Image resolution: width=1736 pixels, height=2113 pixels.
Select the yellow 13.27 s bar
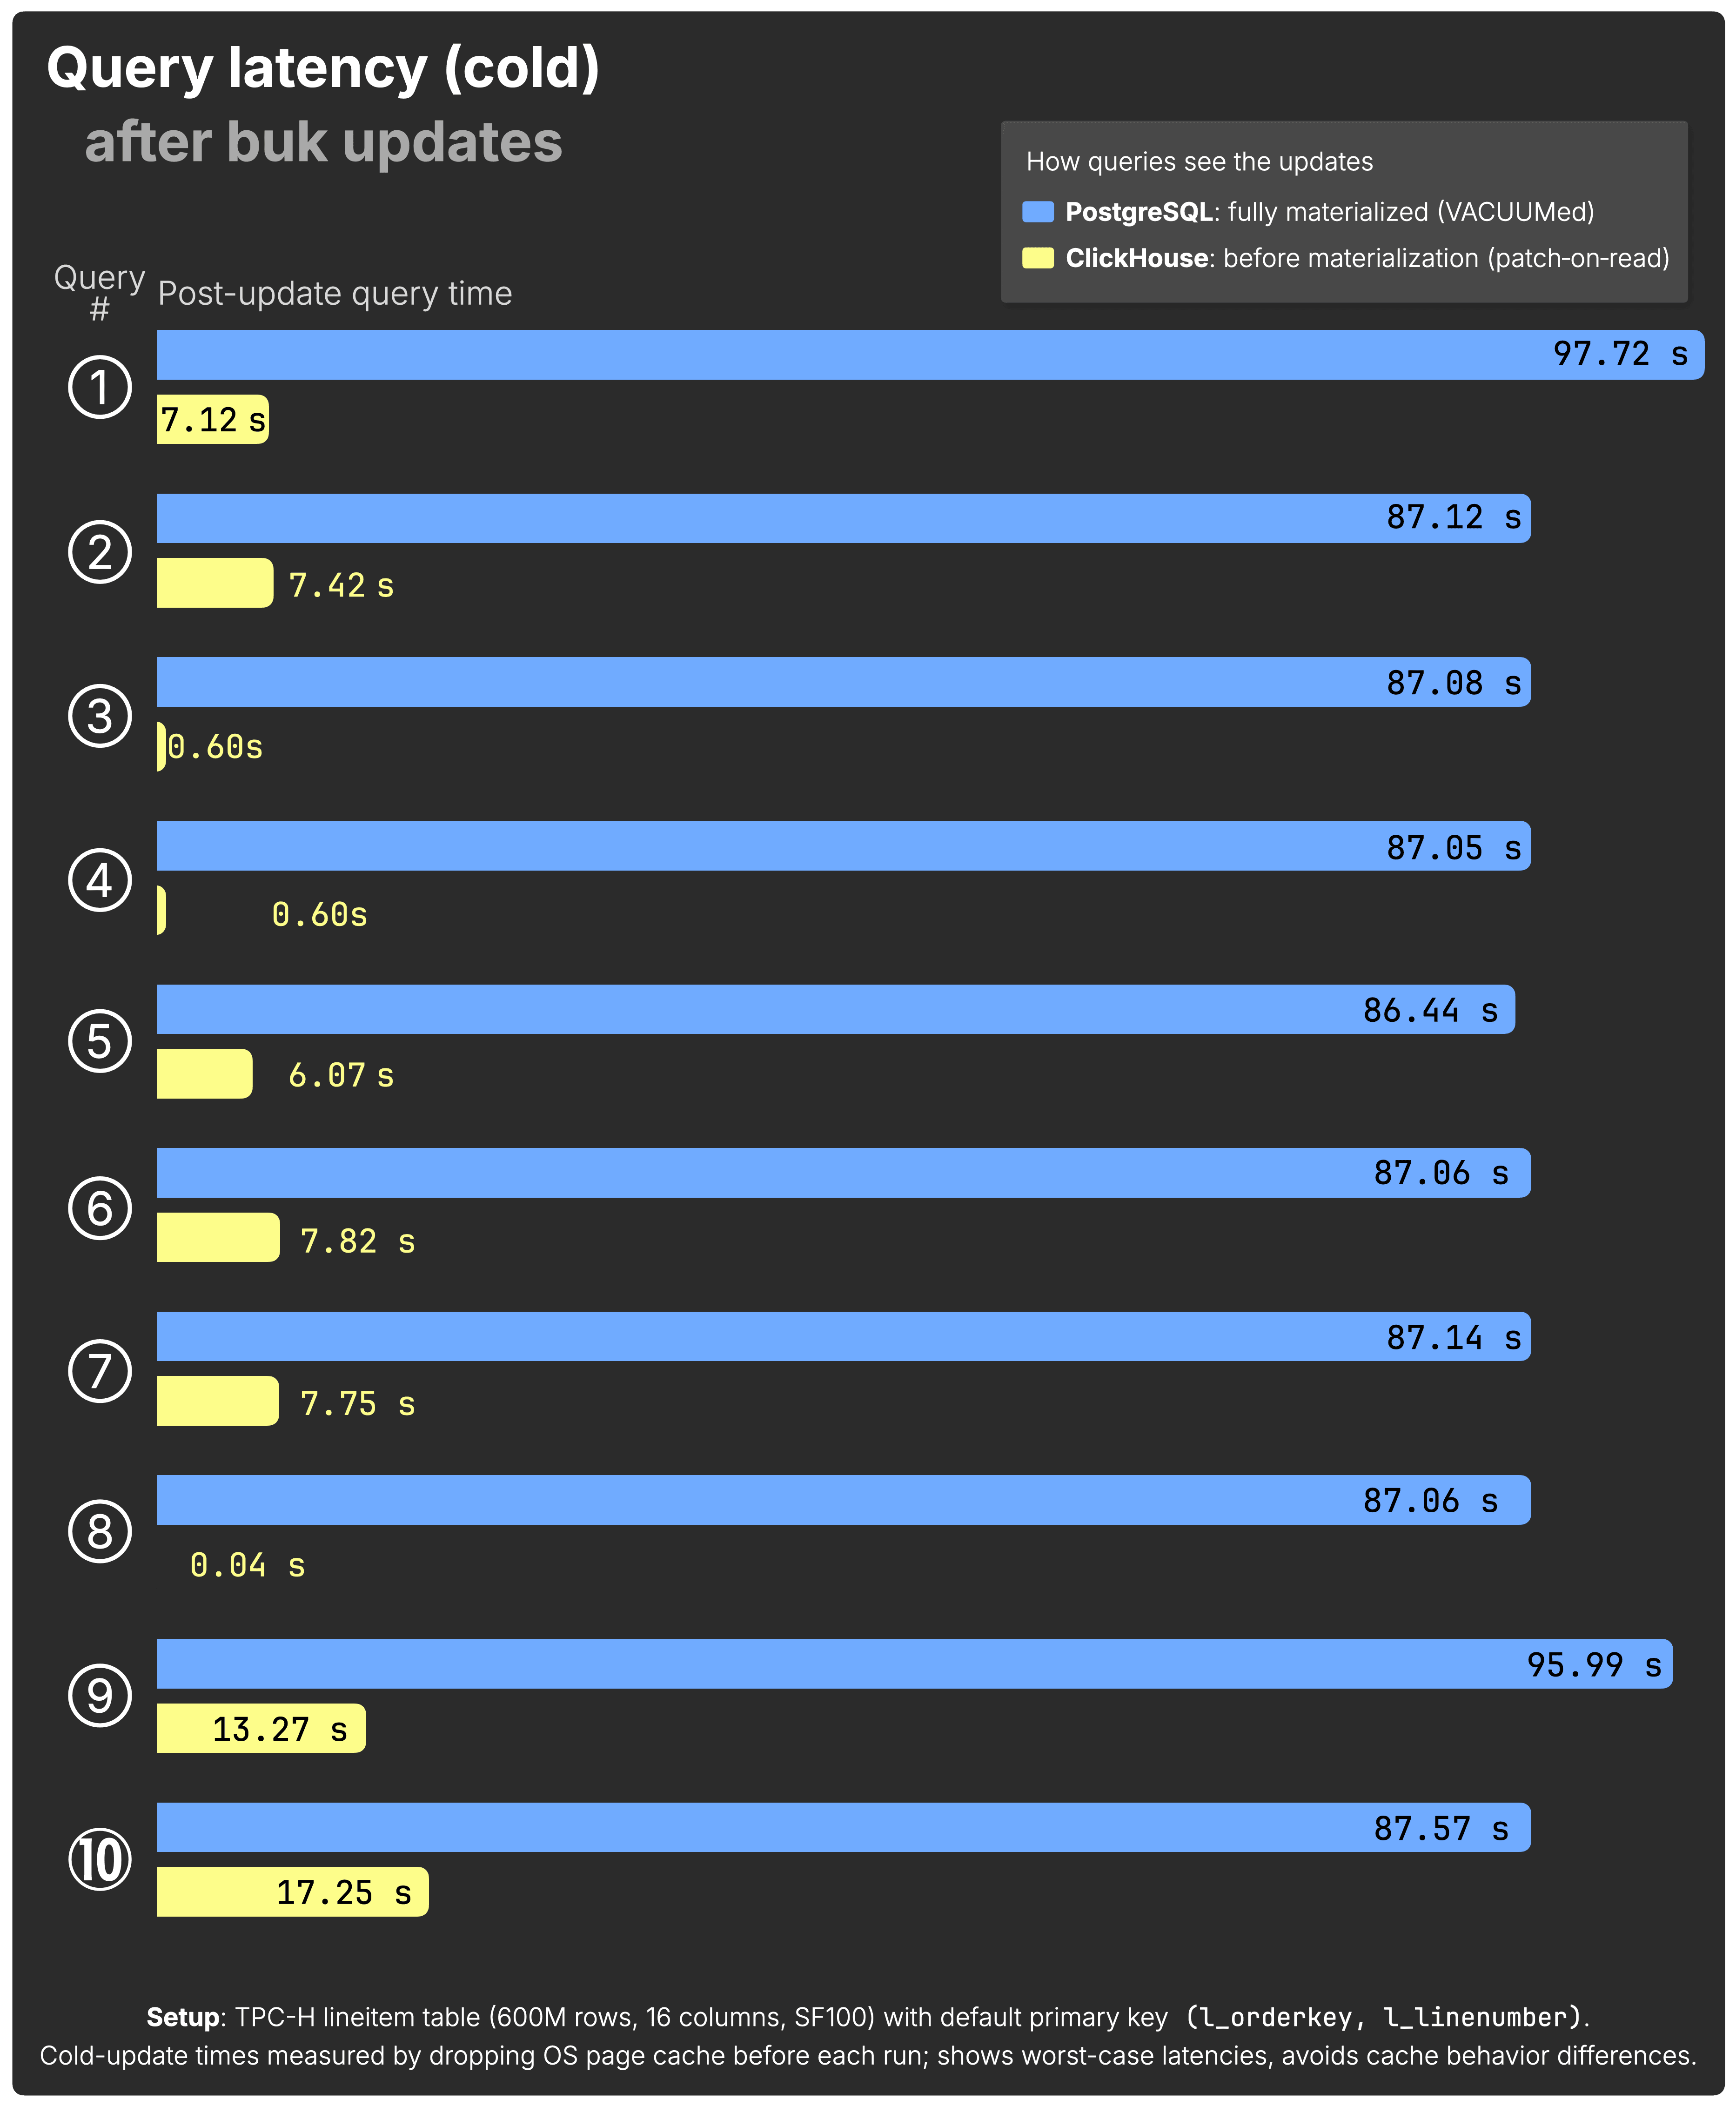[260, 1729]
